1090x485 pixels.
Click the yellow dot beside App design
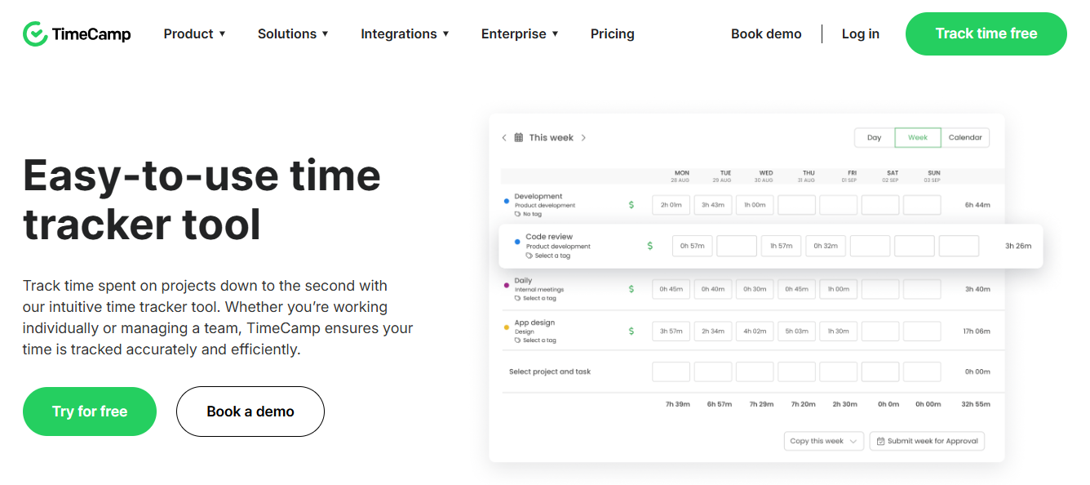click(507, 327)
